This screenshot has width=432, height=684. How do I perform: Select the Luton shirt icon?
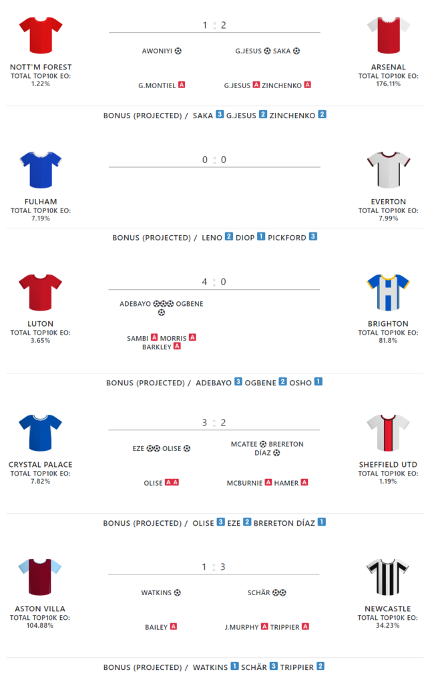coord(41,292)
